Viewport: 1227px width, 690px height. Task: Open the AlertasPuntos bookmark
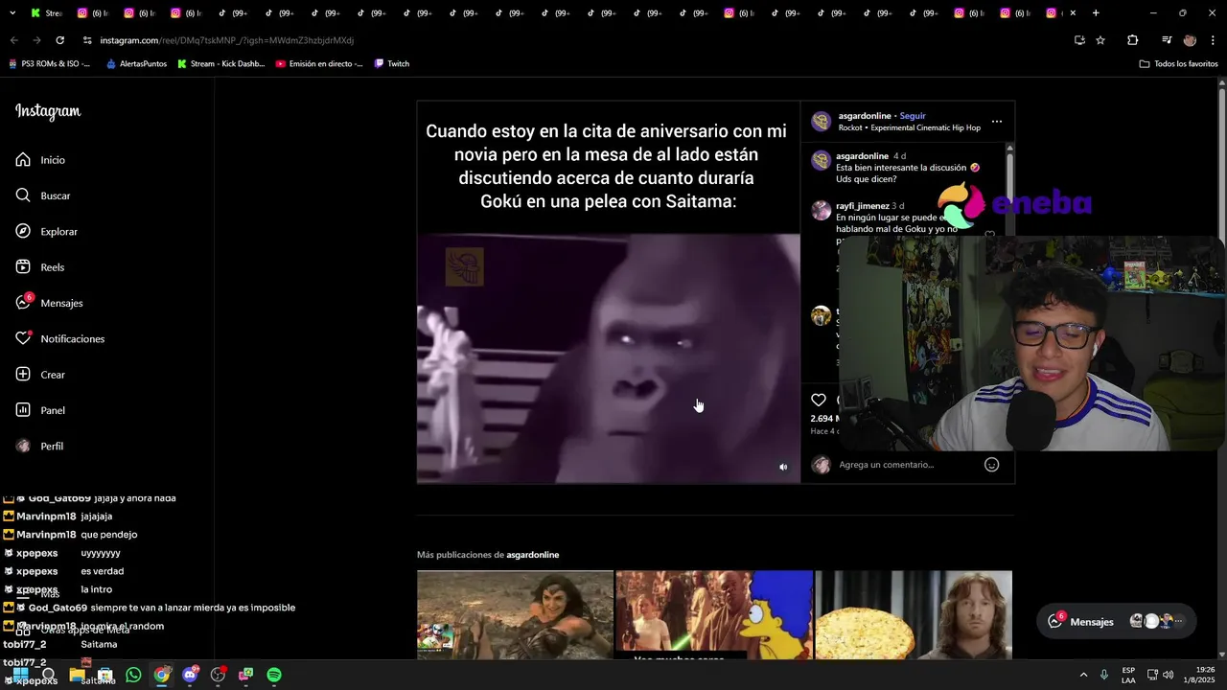136,64
